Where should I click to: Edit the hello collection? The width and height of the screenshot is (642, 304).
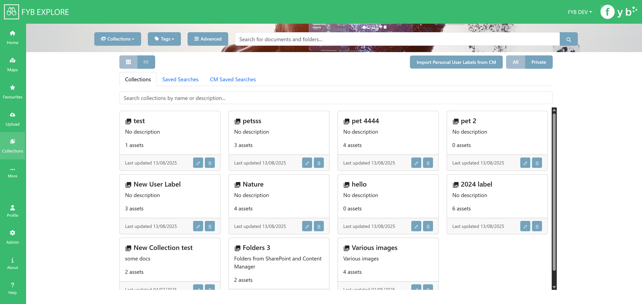pyautogui.click(x=416, y=226)
